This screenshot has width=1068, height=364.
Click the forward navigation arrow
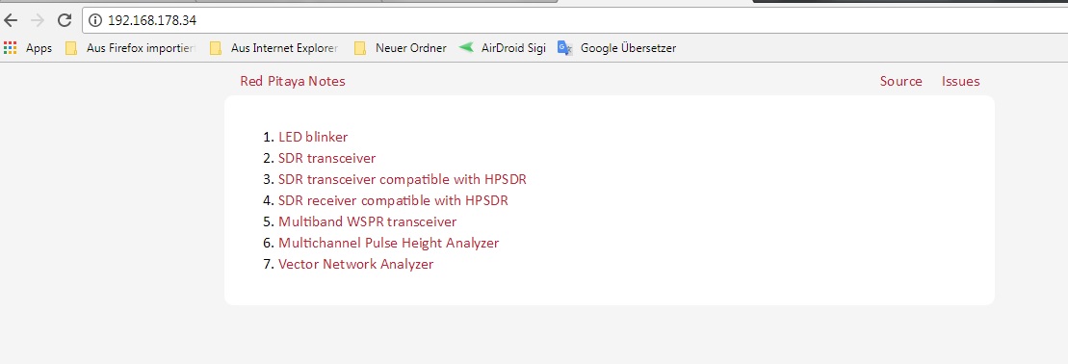[38, 20]
